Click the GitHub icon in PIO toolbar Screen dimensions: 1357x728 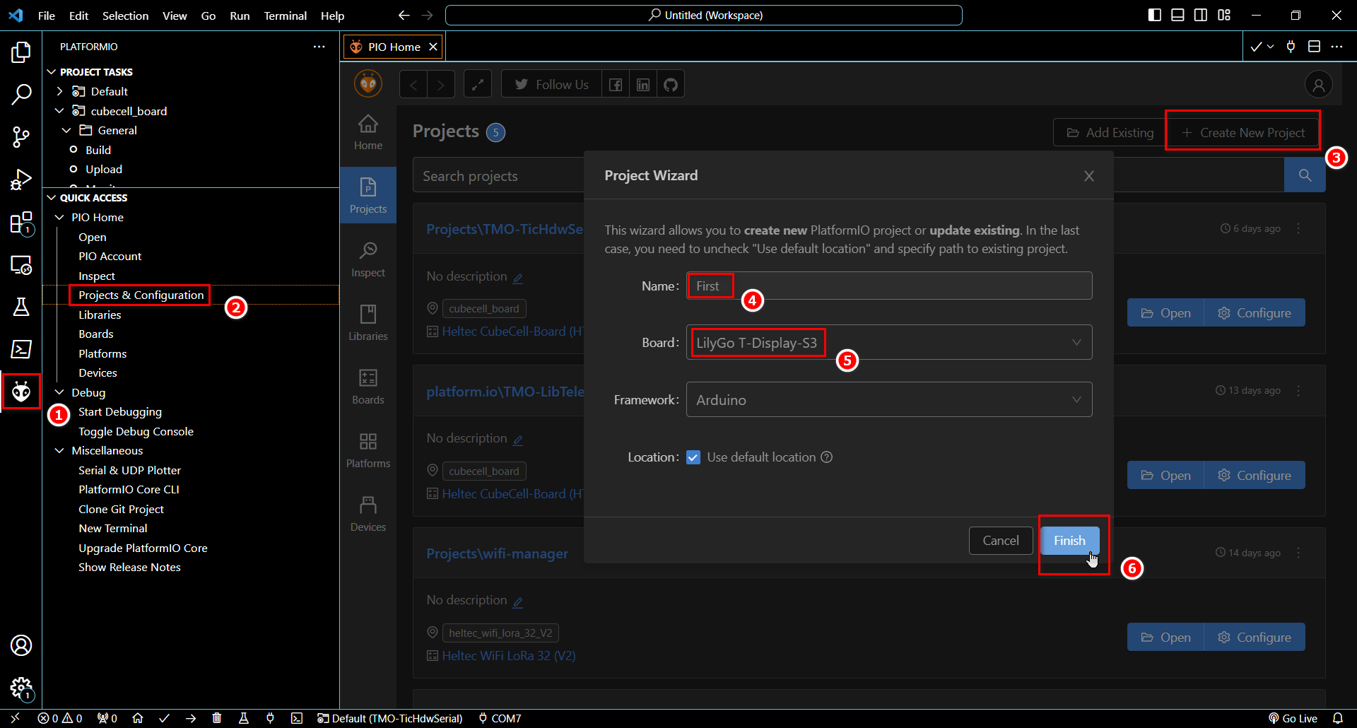tap(671, 85)
